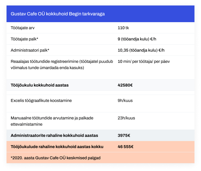Select the 'Administraatori palk*' label
The height and width of the screenshot is (171, 201).
point(30,50)
